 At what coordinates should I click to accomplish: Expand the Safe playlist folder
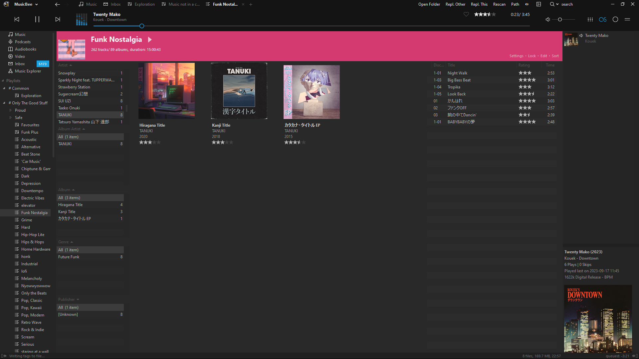pos(10,118)
